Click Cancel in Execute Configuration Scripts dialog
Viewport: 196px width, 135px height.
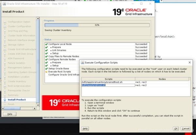(186, 128)
